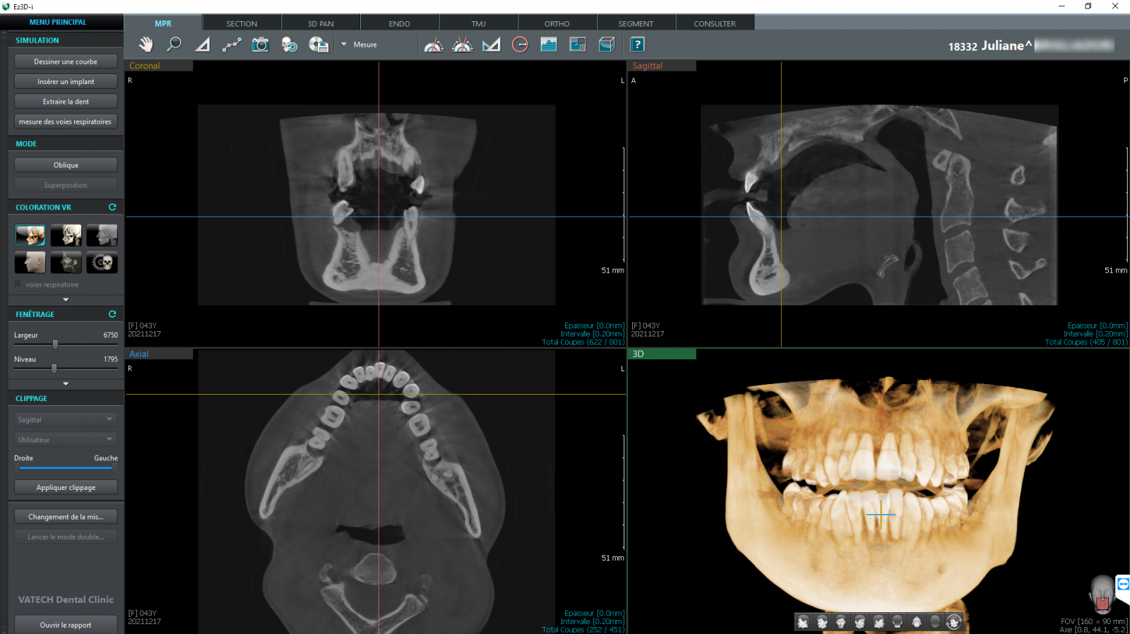
Task: Click the Largeur slider handle
Action: point(55,345)
